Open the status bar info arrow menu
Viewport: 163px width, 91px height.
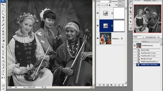[43, 87]
